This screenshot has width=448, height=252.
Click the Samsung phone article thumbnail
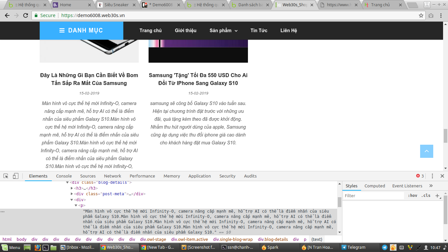tap(89, 51)
